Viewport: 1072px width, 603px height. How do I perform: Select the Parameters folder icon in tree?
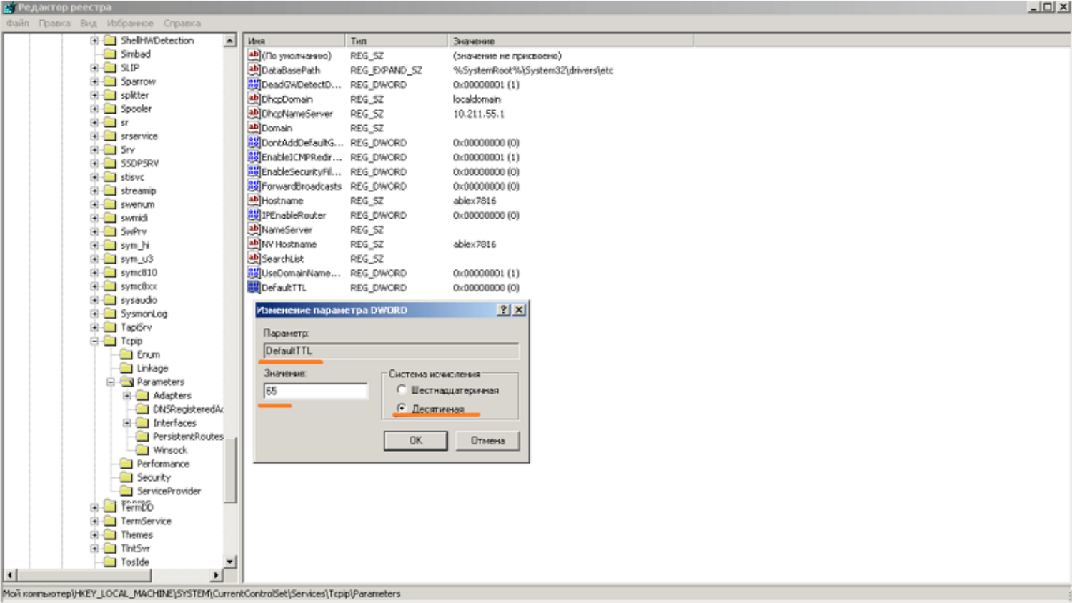[126, 382]
